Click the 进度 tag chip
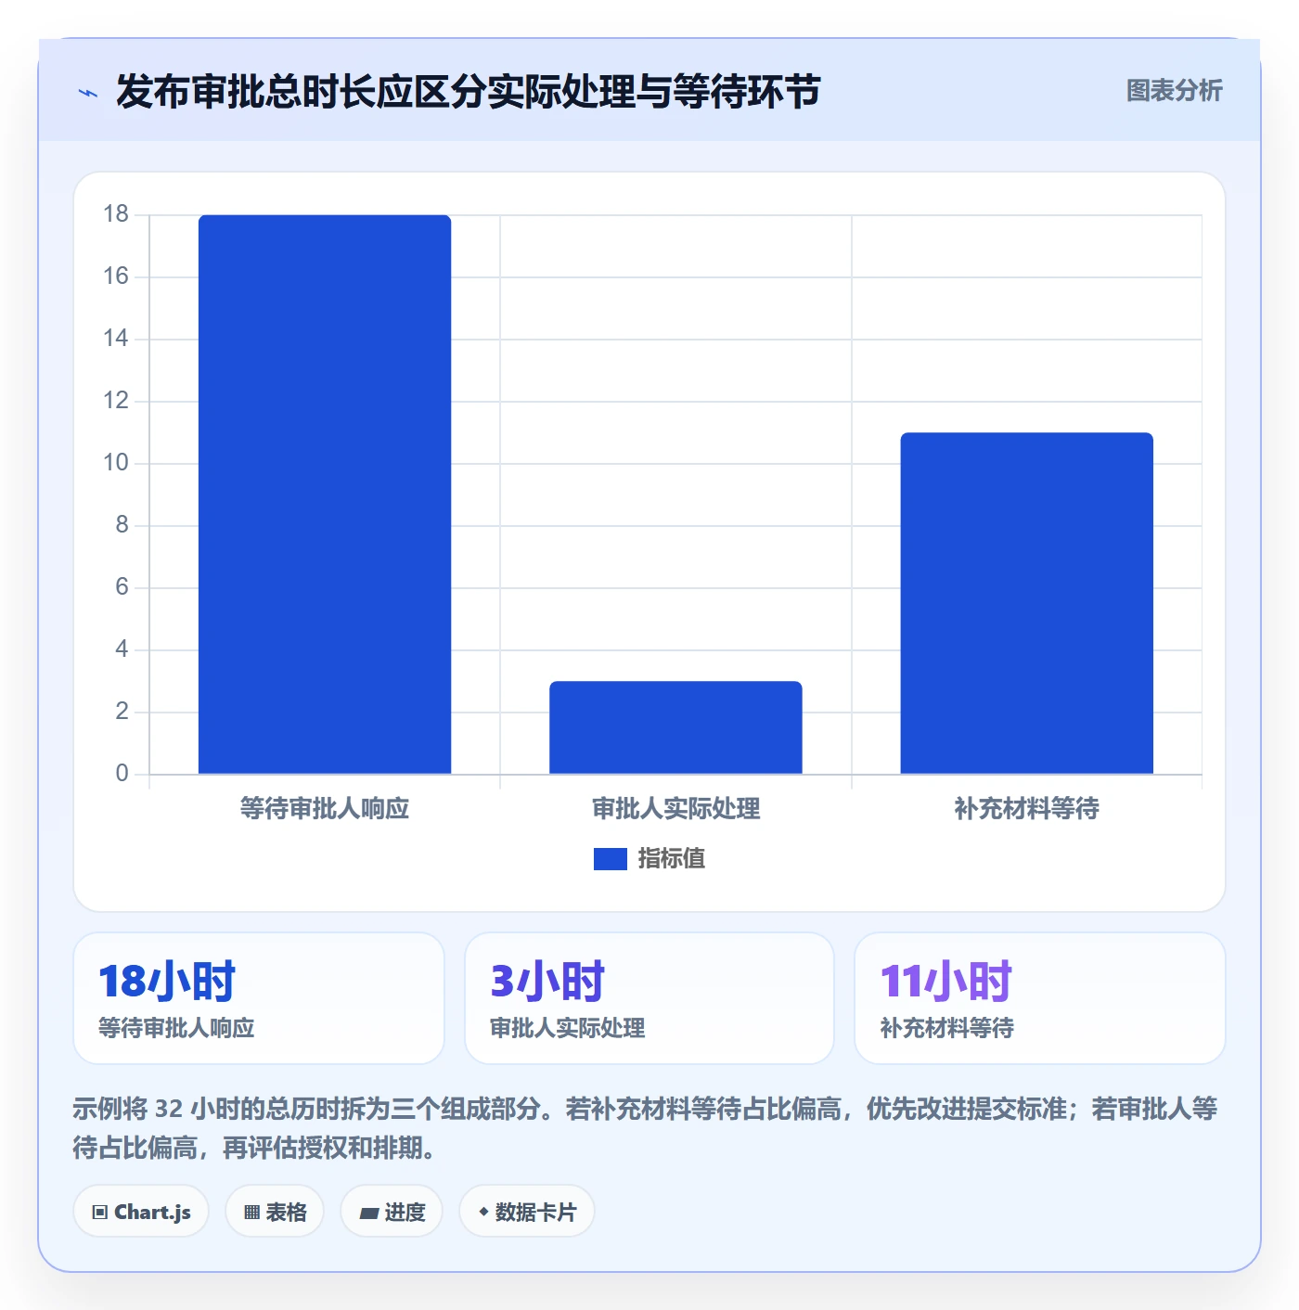 coord(392,1212)
